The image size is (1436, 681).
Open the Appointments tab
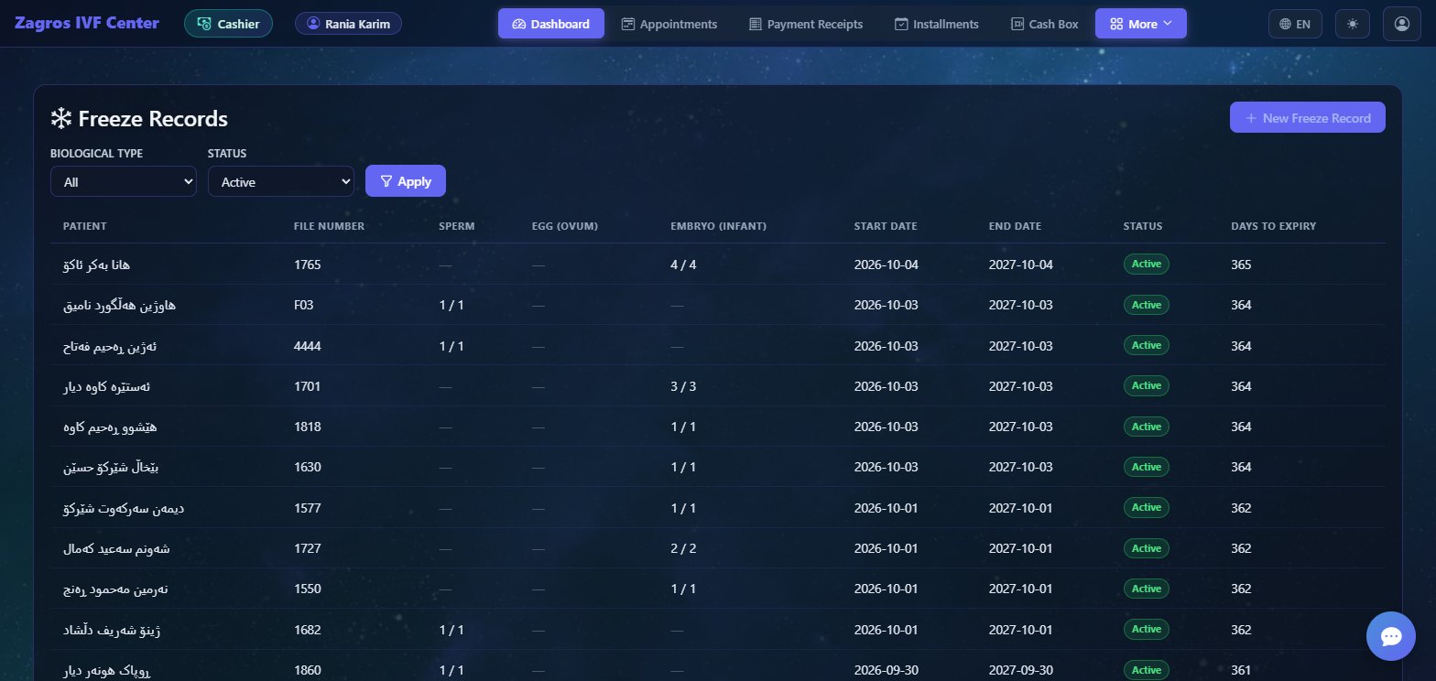pyautogui.click(x=669, y=24)
